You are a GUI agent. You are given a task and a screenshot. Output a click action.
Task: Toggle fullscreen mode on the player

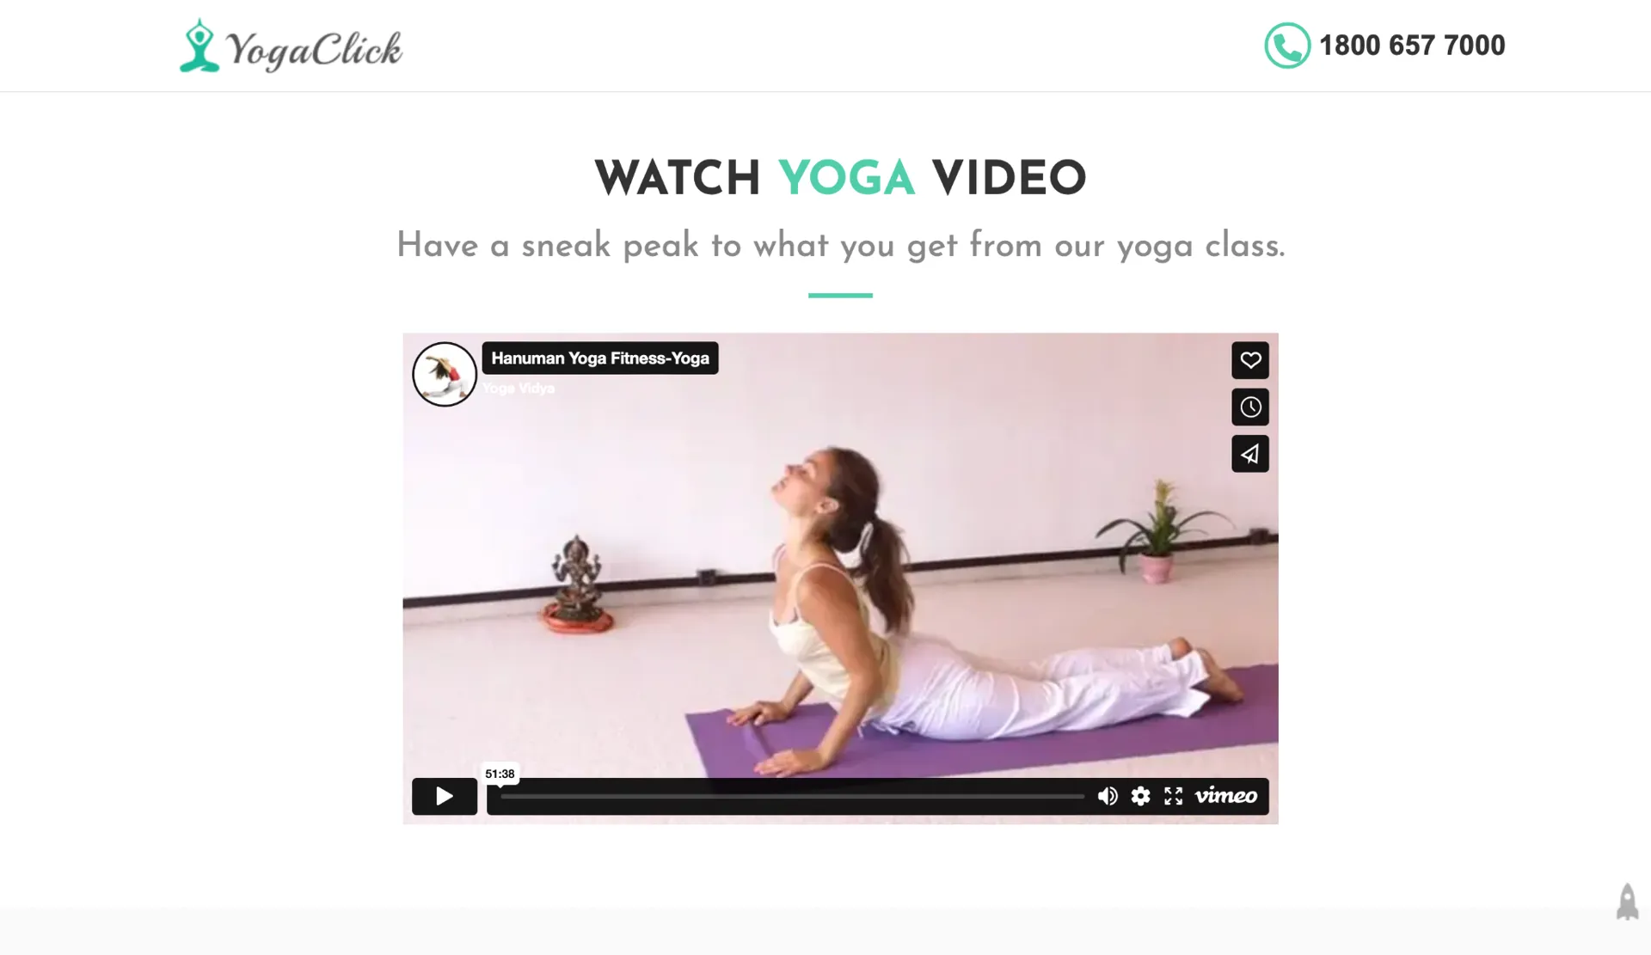point(1173,796)
